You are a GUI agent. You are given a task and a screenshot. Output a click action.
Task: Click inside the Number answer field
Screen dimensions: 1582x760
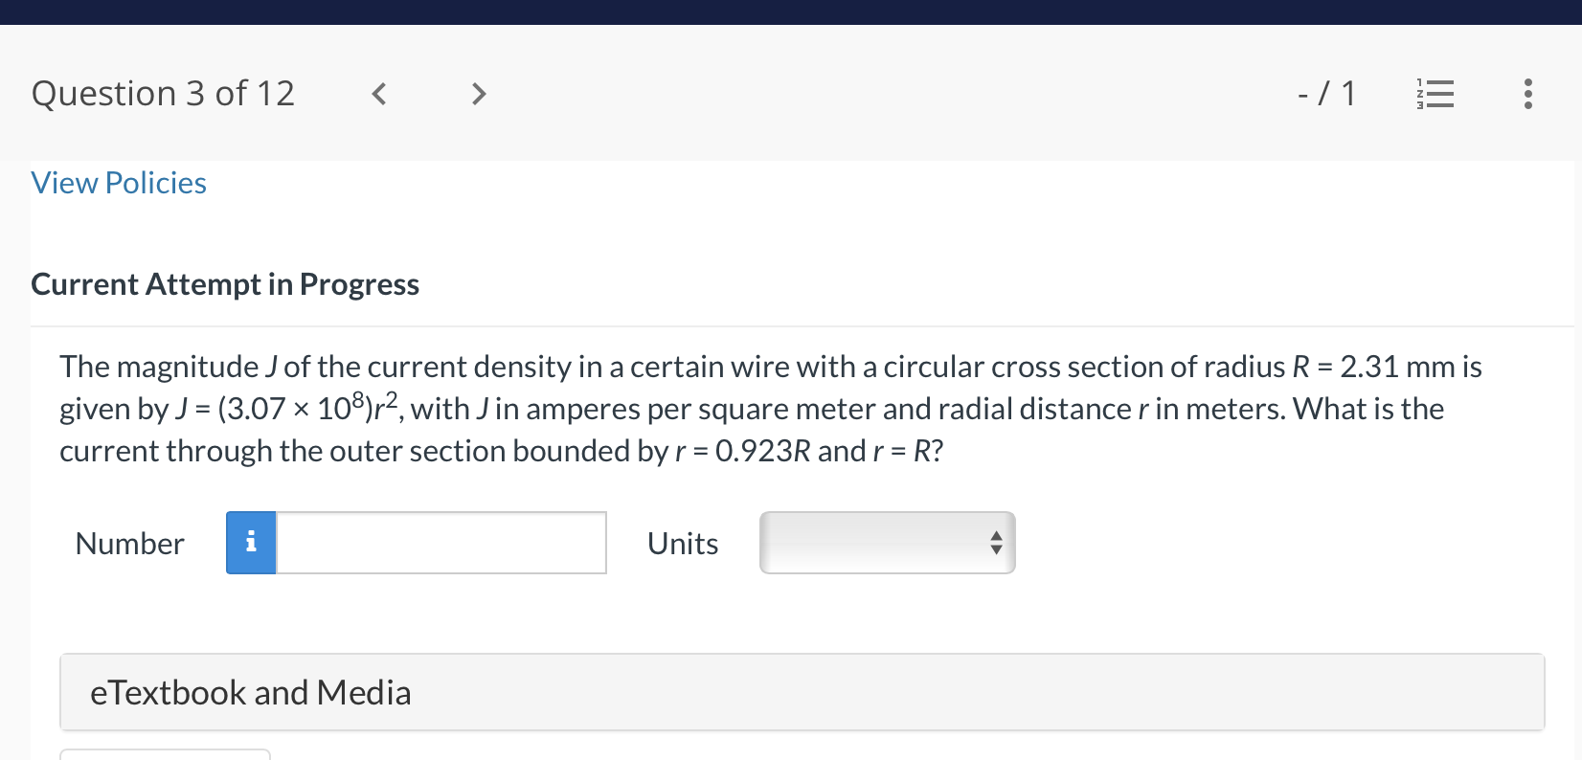[x=441, y=543]
